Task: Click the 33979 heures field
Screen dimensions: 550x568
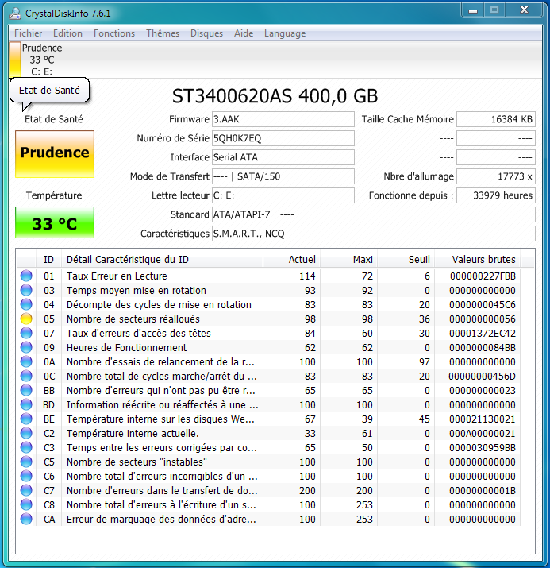Action: coord(496,195)
